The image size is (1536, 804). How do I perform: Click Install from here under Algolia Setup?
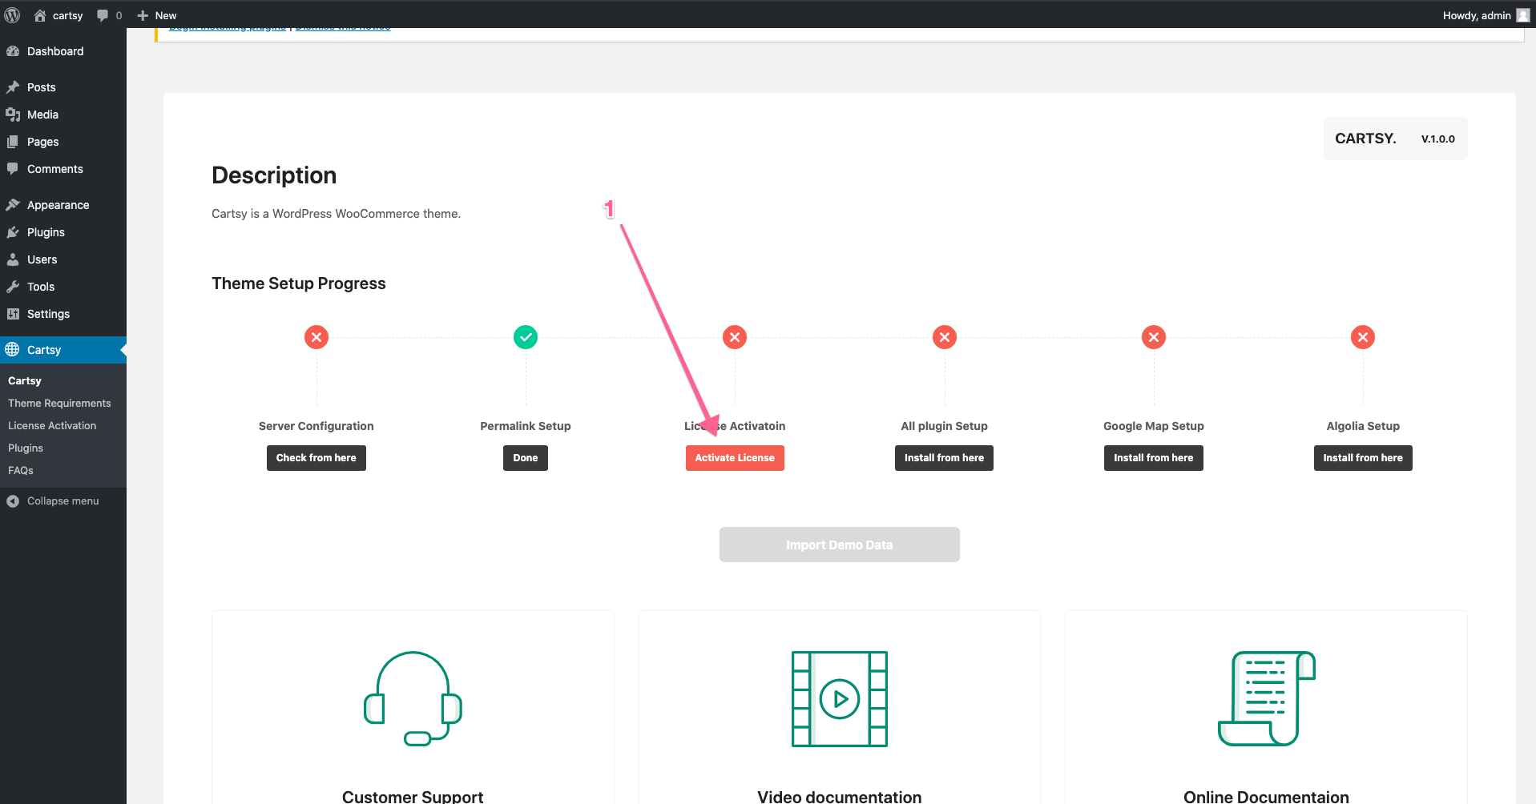[1363, 458]
